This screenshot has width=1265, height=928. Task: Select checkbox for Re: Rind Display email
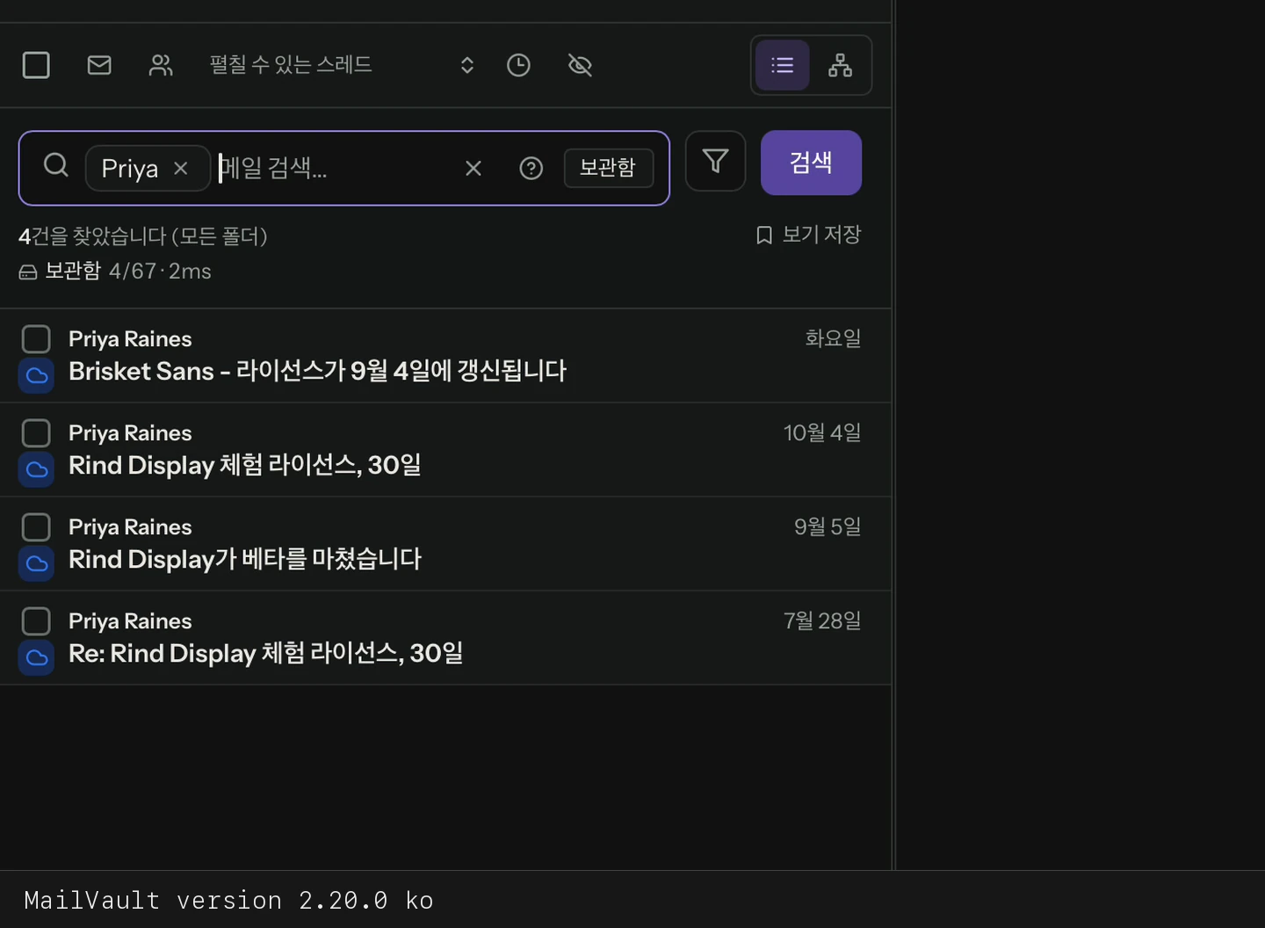(36, 621)
